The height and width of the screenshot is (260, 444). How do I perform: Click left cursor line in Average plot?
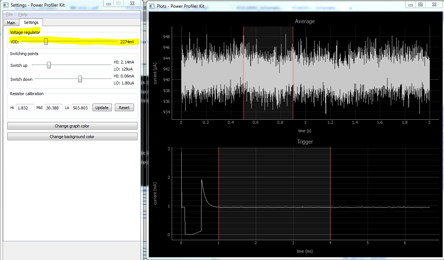coord(243,73)
